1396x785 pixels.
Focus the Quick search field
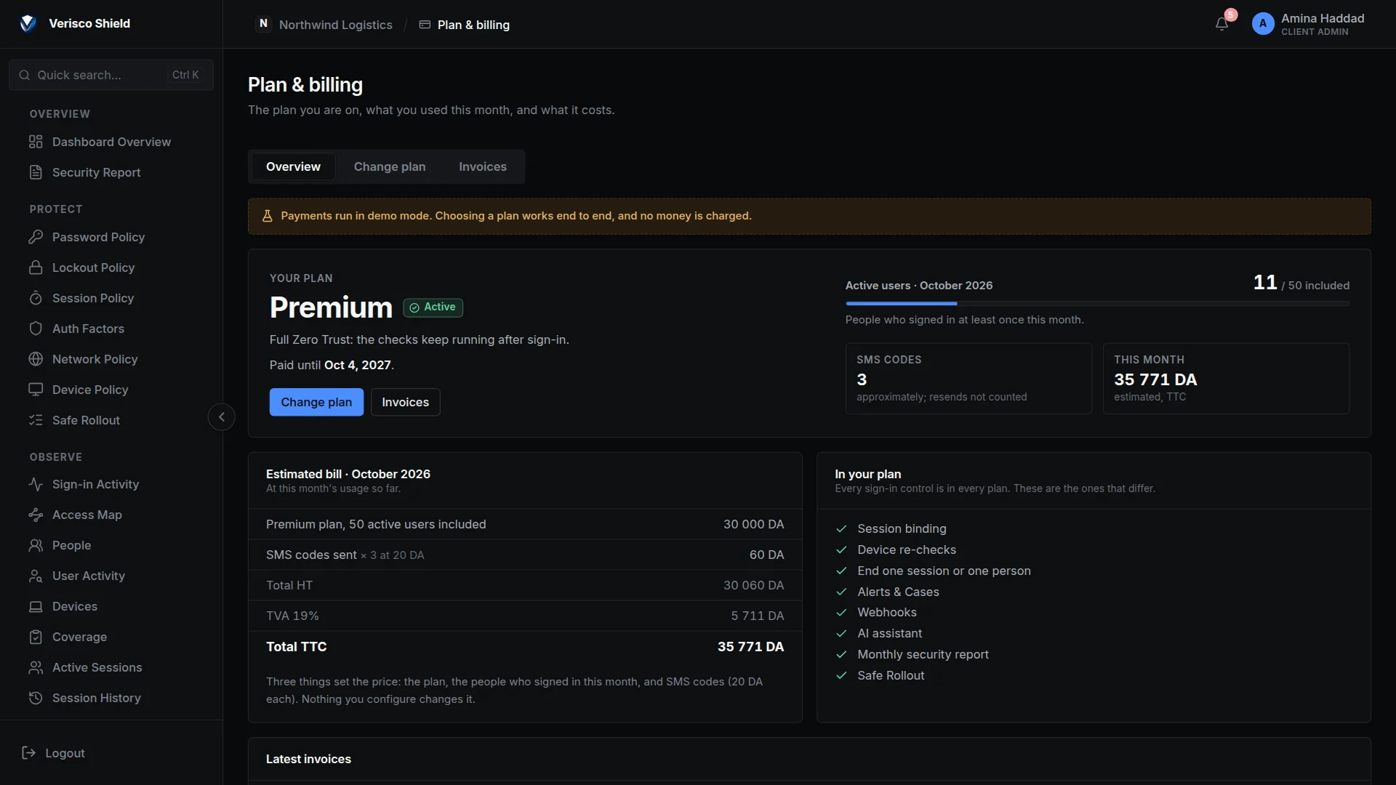click(111, 75)
